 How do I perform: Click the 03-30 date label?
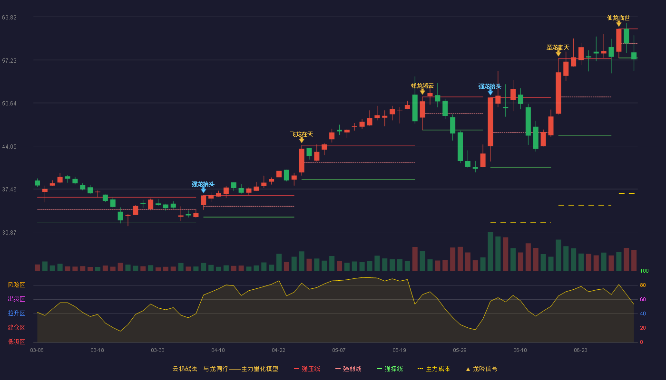click(x=157, y=350)
